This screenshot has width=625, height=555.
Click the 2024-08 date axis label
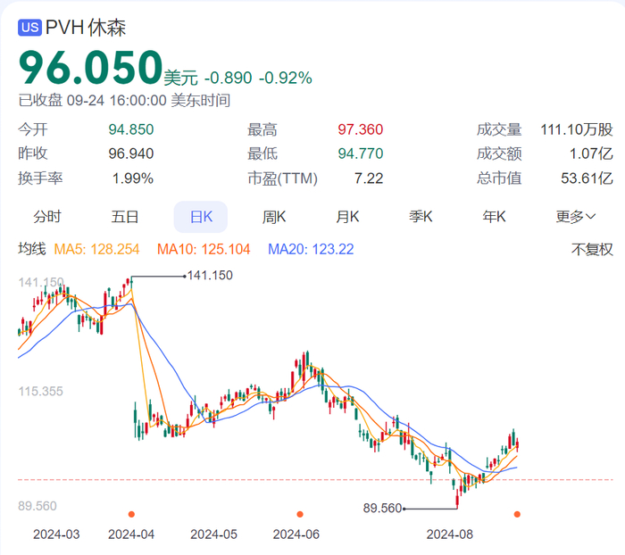450,534
